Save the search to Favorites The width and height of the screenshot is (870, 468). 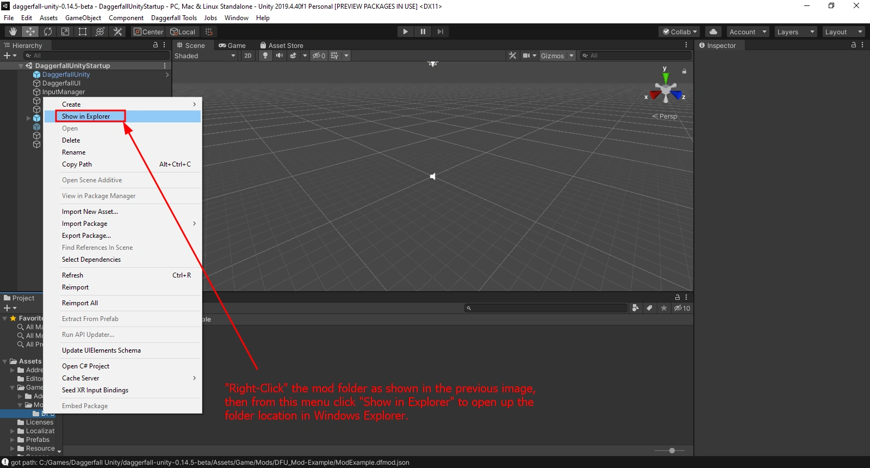point(664,308)
